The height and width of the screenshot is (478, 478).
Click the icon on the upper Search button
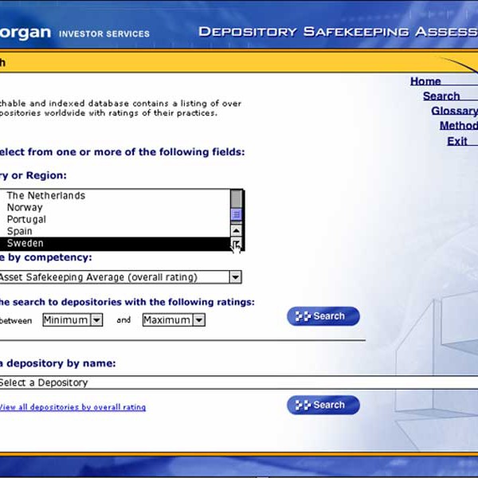pyautogui.click(x=303, y=316)
